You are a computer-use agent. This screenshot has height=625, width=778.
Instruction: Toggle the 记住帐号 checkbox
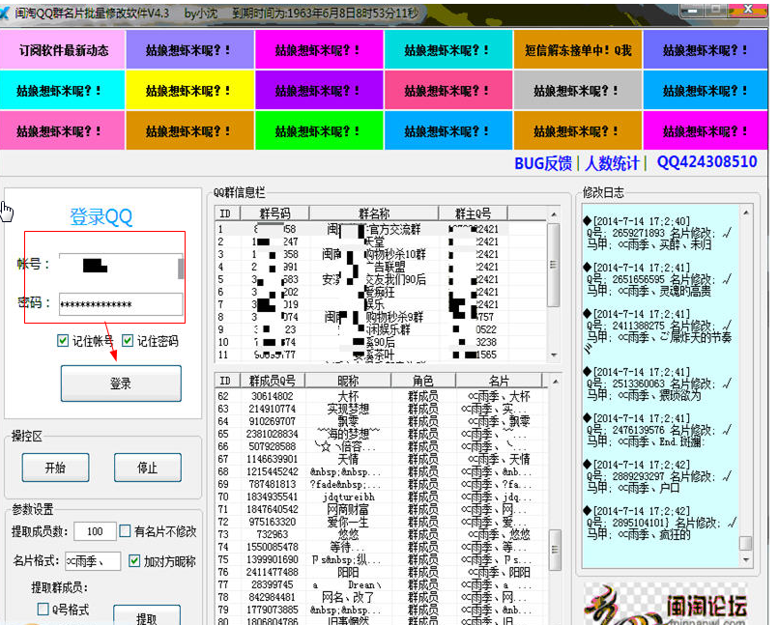[x=63, y=341]
